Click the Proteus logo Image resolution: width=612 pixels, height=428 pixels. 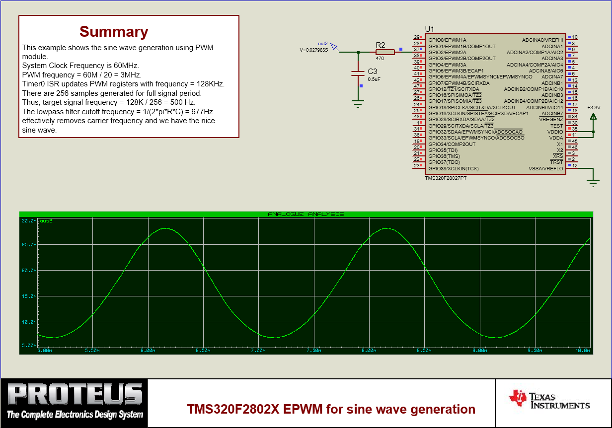(75, 401)
